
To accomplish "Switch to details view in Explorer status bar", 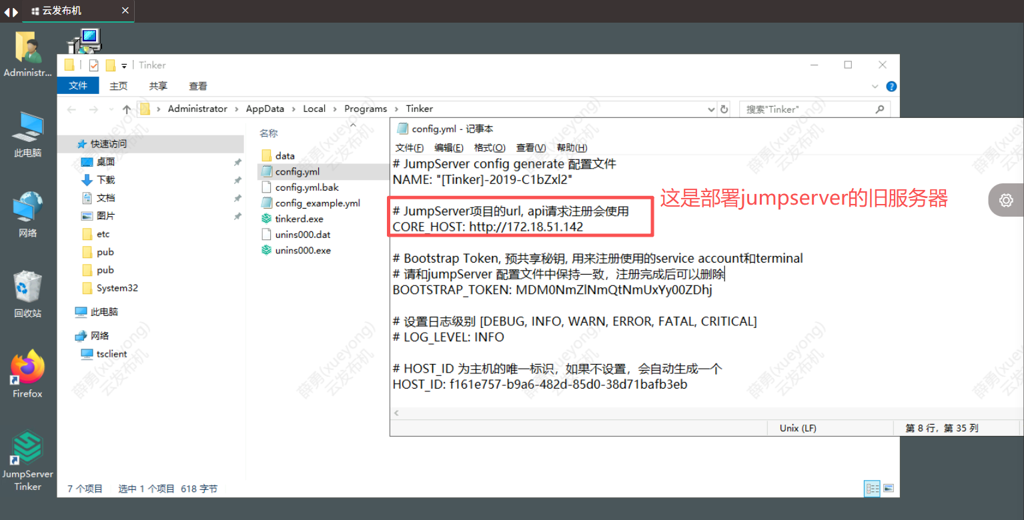I will [872, 489].
